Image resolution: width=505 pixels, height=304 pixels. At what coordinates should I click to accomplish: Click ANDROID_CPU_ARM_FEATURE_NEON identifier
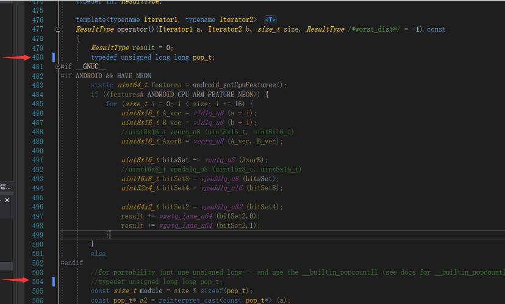coord(201,95)
